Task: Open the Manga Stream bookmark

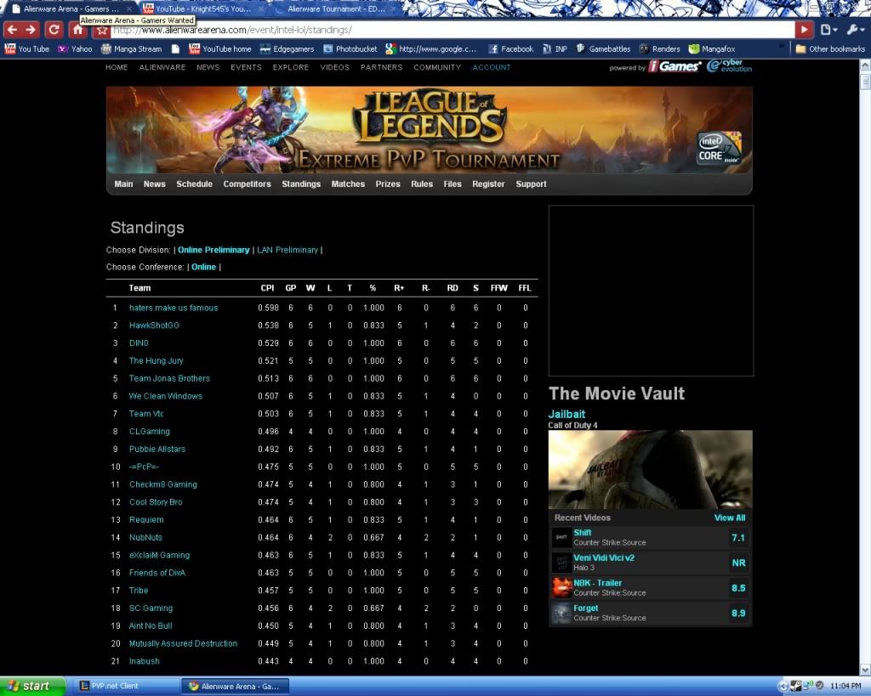Action: click(132, 48)
